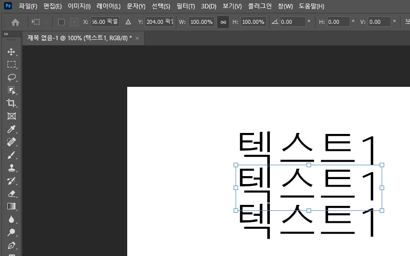410x256 pixels.
Task: Select the Move tool
Action: pyautogui.click(x=11, y=52)
